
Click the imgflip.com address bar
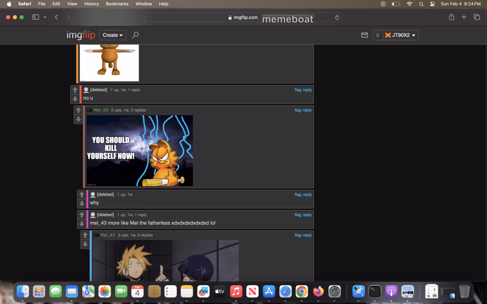tap(243, 17)
